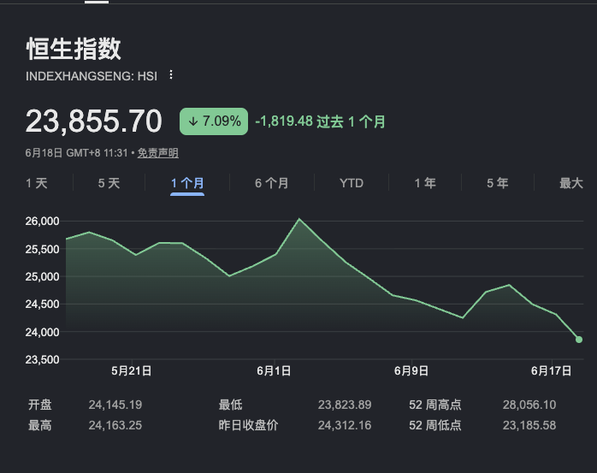Viewport: 597px width, 473px height.
Task: Click the 24,000 axis label
Action: 42,333
